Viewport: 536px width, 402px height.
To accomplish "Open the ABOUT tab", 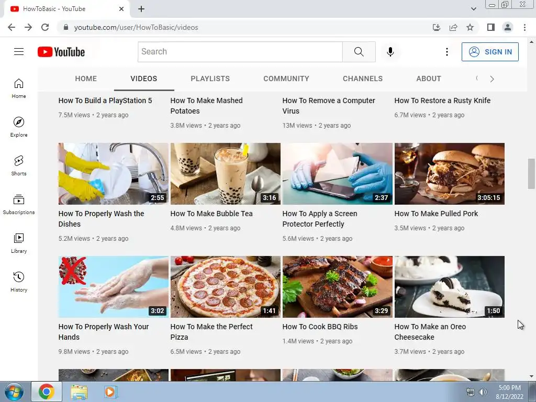I will pos(429,79).
